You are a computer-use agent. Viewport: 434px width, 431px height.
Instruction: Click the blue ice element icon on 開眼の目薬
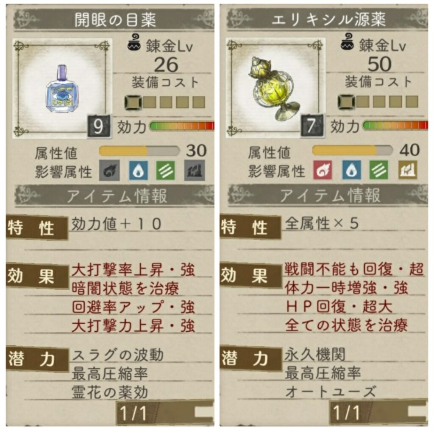(139, 171)
